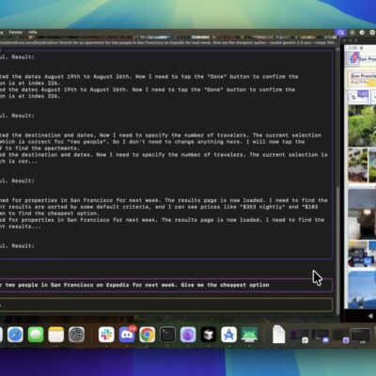Click the empty terminal input box
This screenshot has height=376, width=376.
click(x=165, y=305)
